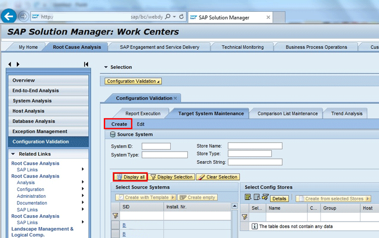
Task: Open Exception Management in the sidebar
Action: (48, 131)
